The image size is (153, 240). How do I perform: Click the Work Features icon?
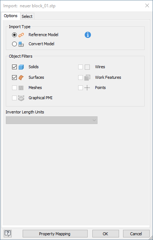click(87, 78)
